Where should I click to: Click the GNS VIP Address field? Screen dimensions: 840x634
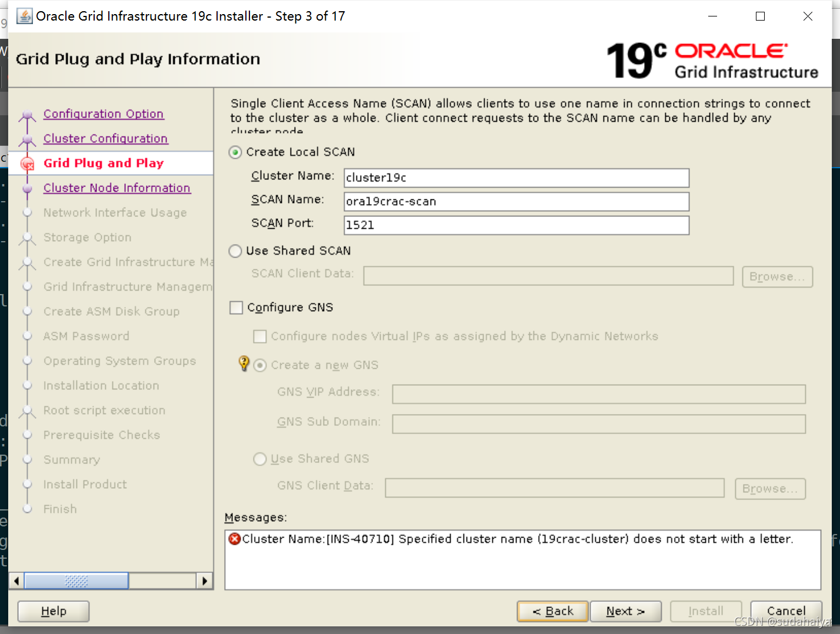pos(599,394)
